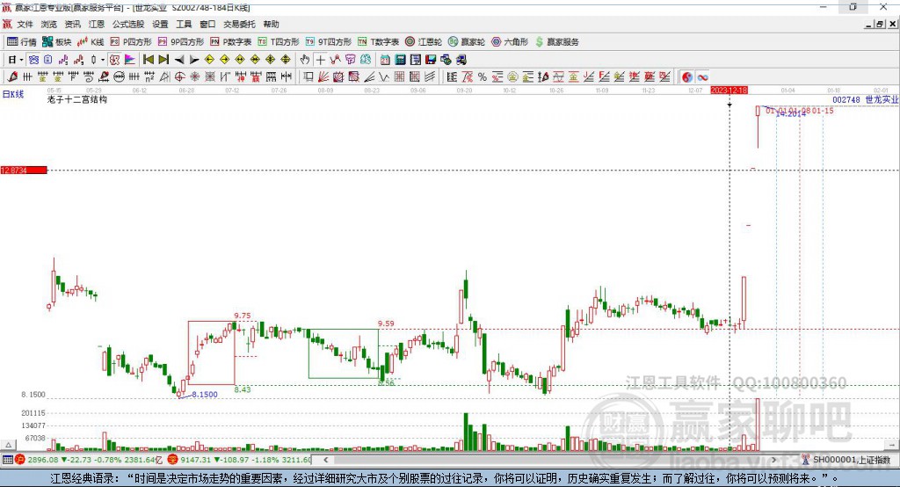Expand the candlestick style dropdown arrow
The image size is (900, 487).
(103, 60)
